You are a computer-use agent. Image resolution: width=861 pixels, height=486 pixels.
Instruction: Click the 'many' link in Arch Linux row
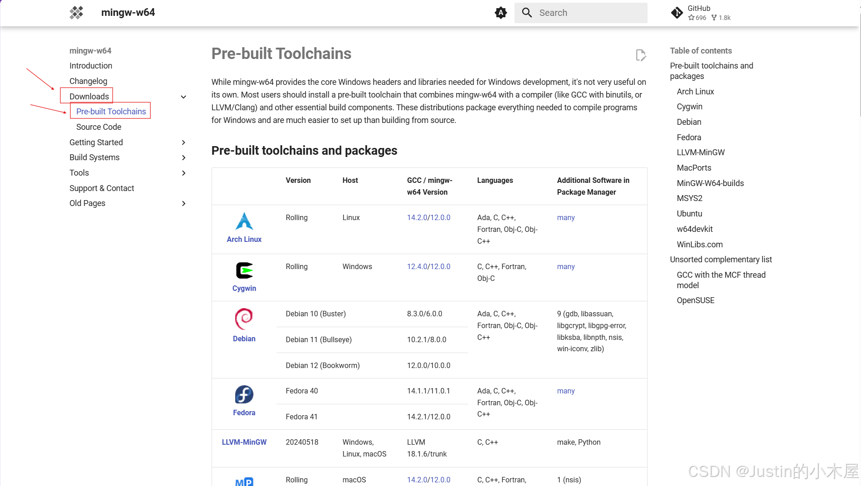(566, 217)
